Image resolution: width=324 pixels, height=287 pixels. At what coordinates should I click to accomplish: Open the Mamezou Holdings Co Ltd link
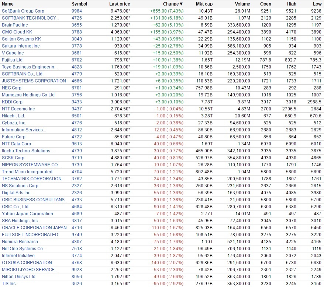[28, 95]
